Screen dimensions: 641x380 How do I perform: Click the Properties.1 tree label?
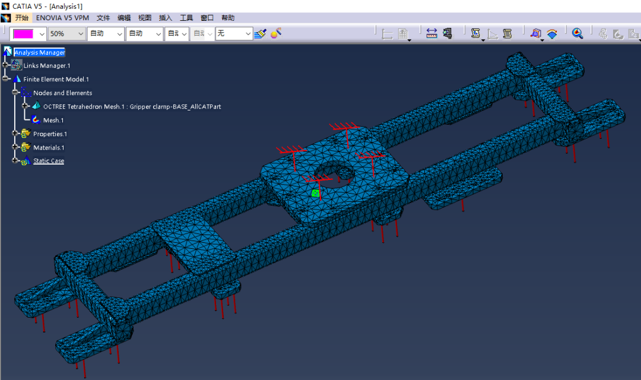pos(50,134)
